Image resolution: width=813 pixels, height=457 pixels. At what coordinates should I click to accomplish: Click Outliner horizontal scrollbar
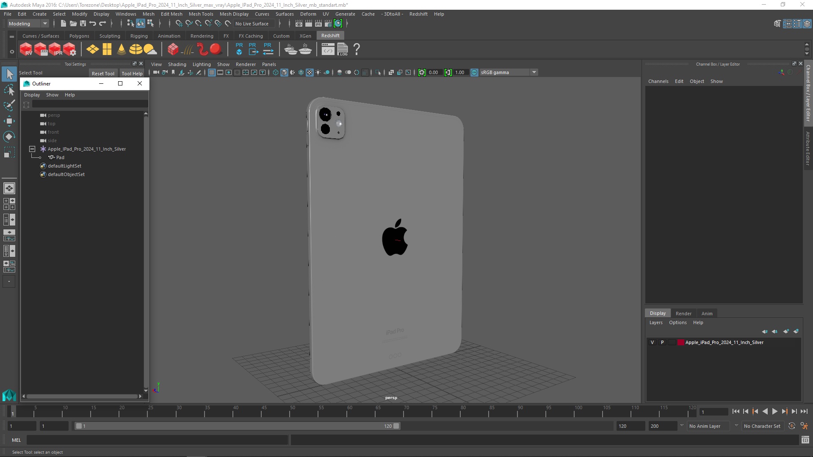(x=82, y=396)
